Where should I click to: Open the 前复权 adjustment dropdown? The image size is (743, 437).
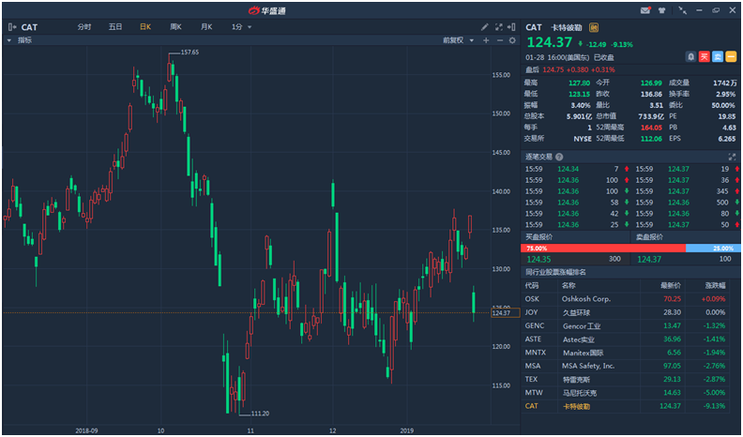(x=457, y=40)
